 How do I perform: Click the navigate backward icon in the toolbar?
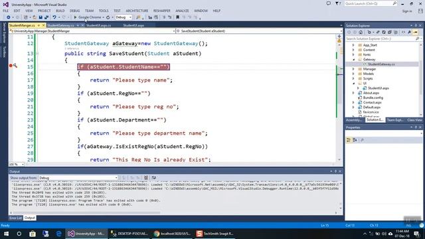9,17
